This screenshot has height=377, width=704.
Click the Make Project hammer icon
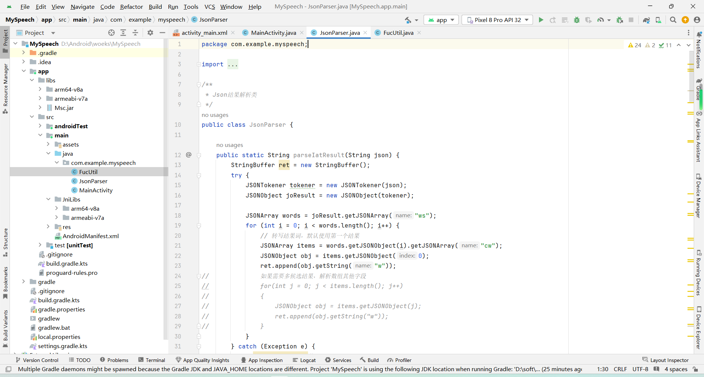pyautogui.click(x=408, y=20)
